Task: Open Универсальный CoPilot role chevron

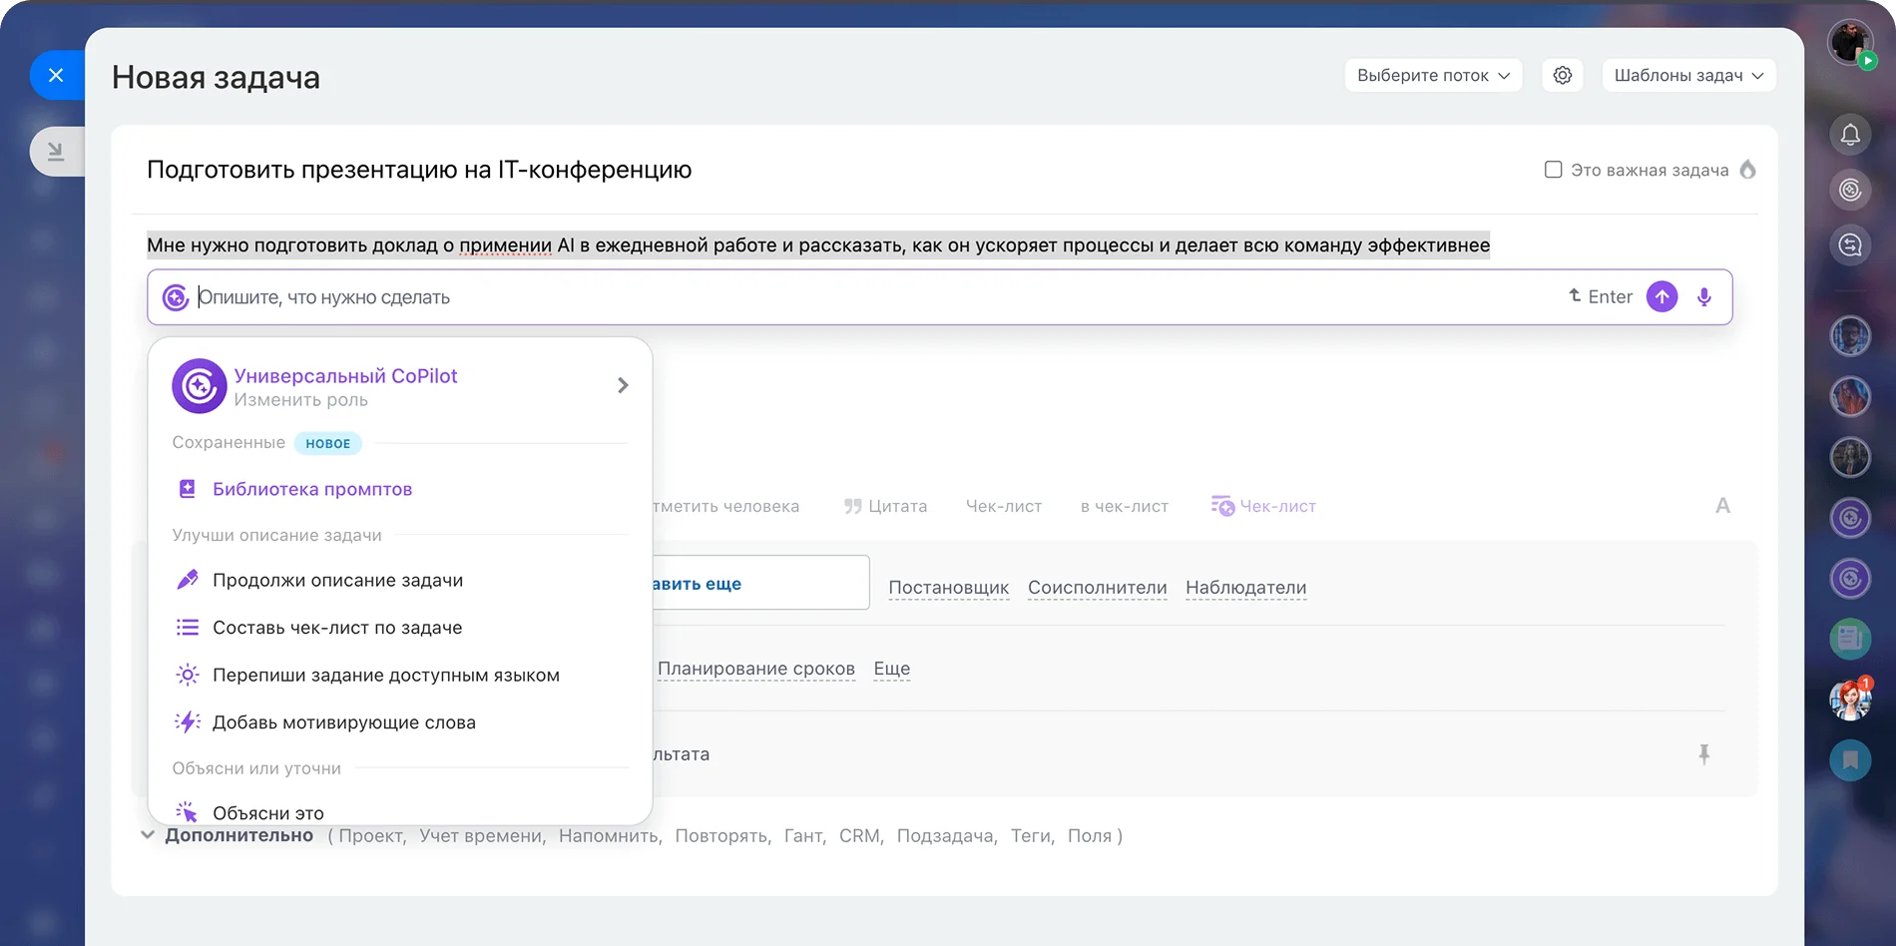Action: pyautogui.click(x=623, y=385)
